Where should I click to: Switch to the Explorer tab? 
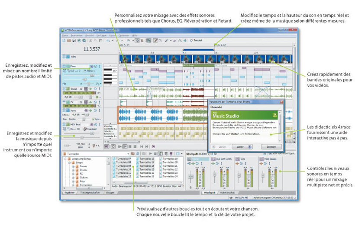(x=70, y=193)
